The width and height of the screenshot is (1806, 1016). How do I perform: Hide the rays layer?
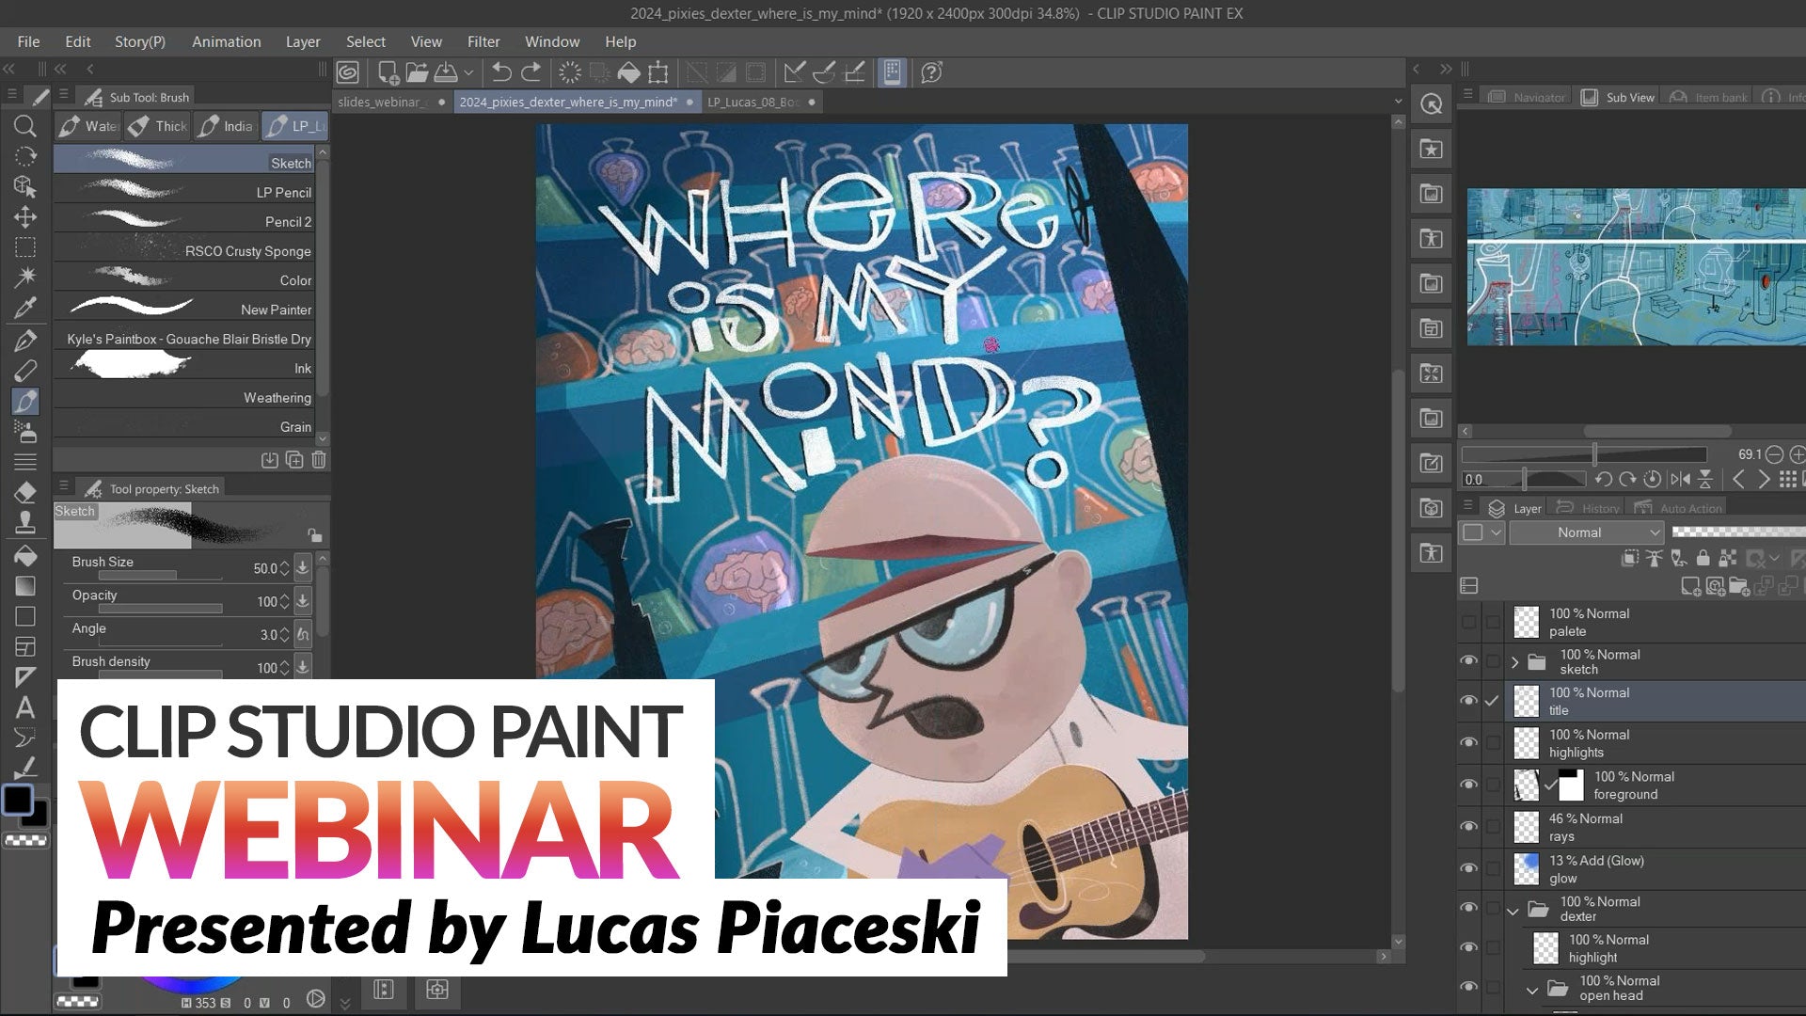1468,827
